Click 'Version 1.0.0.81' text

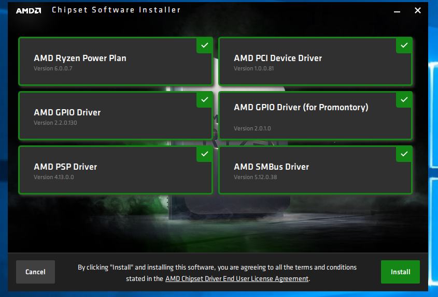click(x=254, y=69)
